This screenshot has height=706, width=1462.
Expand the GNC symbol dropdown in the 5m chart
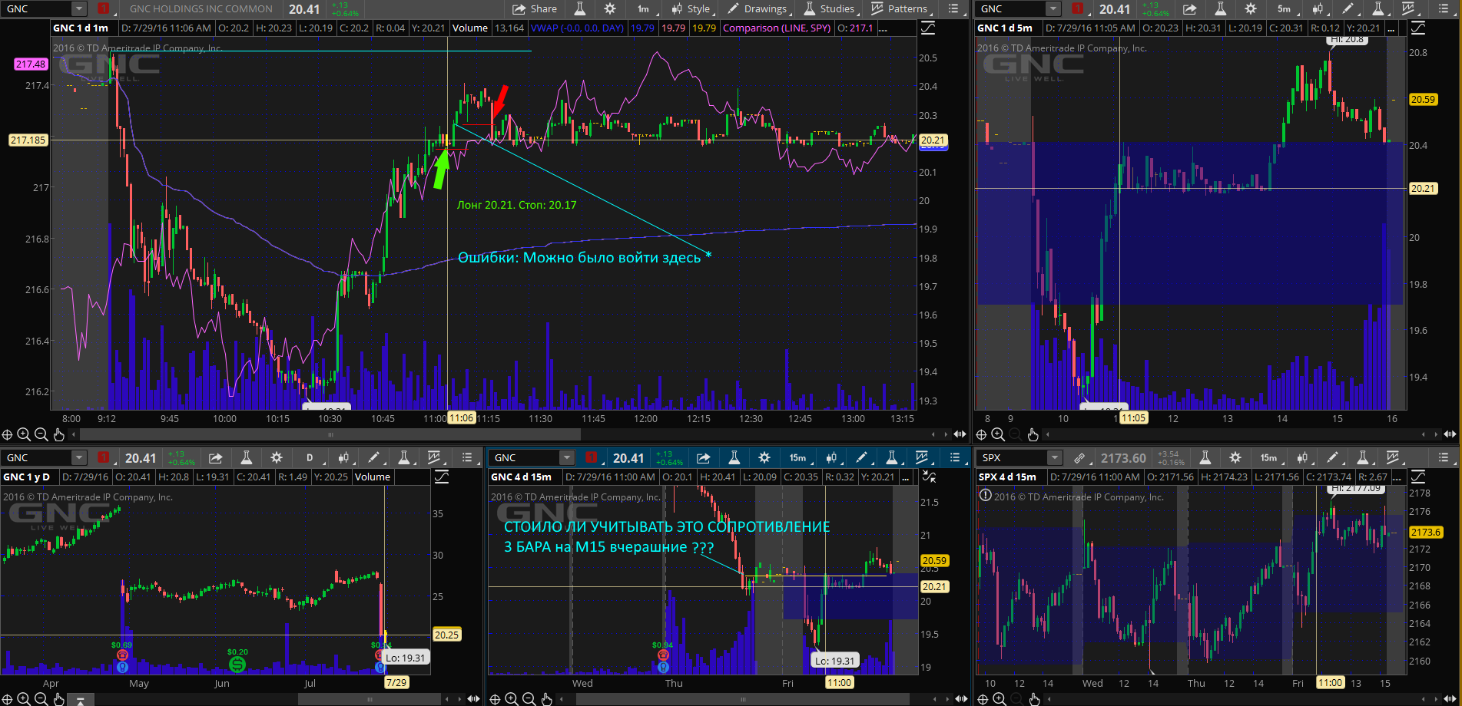[x=1053, y=9]
